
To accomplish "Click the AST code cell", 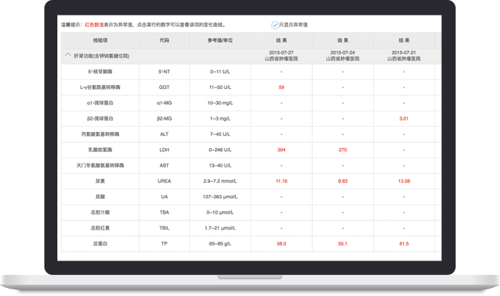I will click(164, 166).
